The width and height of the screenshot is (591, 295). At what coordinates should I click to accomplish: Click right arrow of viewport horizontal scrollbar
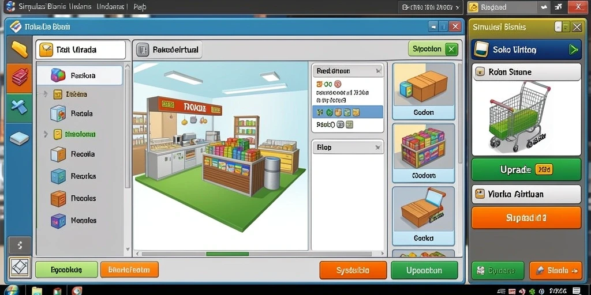(383, 254)
